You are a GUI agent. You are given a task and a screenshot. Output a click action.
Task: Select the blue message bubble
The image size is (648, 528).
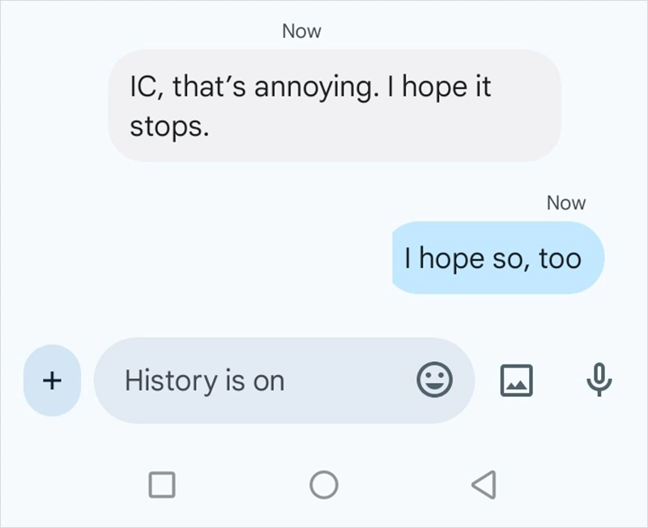click(497, 258)
